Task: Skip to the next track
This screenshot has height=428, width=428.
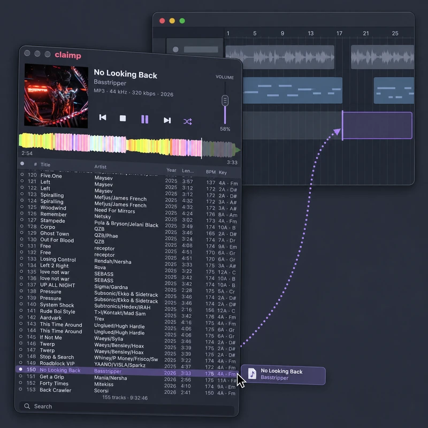Action: [x=167, y=120]
